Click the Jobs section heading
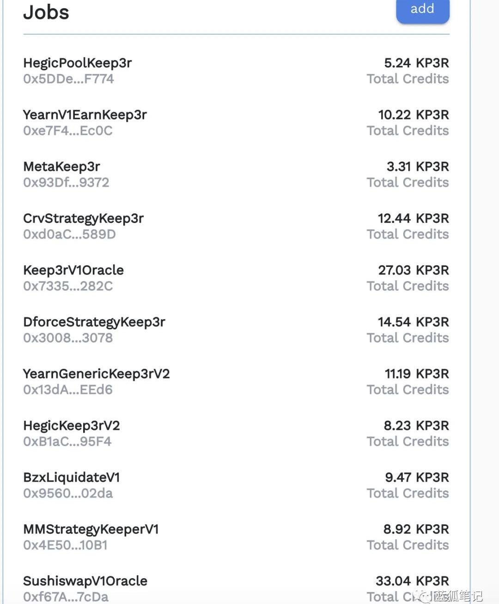 [x=46, y=12]
